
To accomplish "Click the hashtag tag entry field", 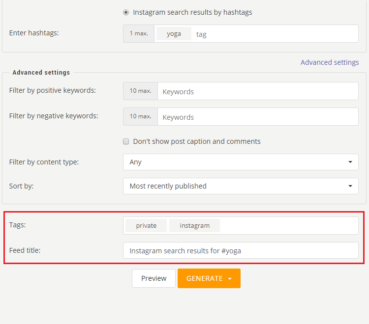I will (275, 34).
